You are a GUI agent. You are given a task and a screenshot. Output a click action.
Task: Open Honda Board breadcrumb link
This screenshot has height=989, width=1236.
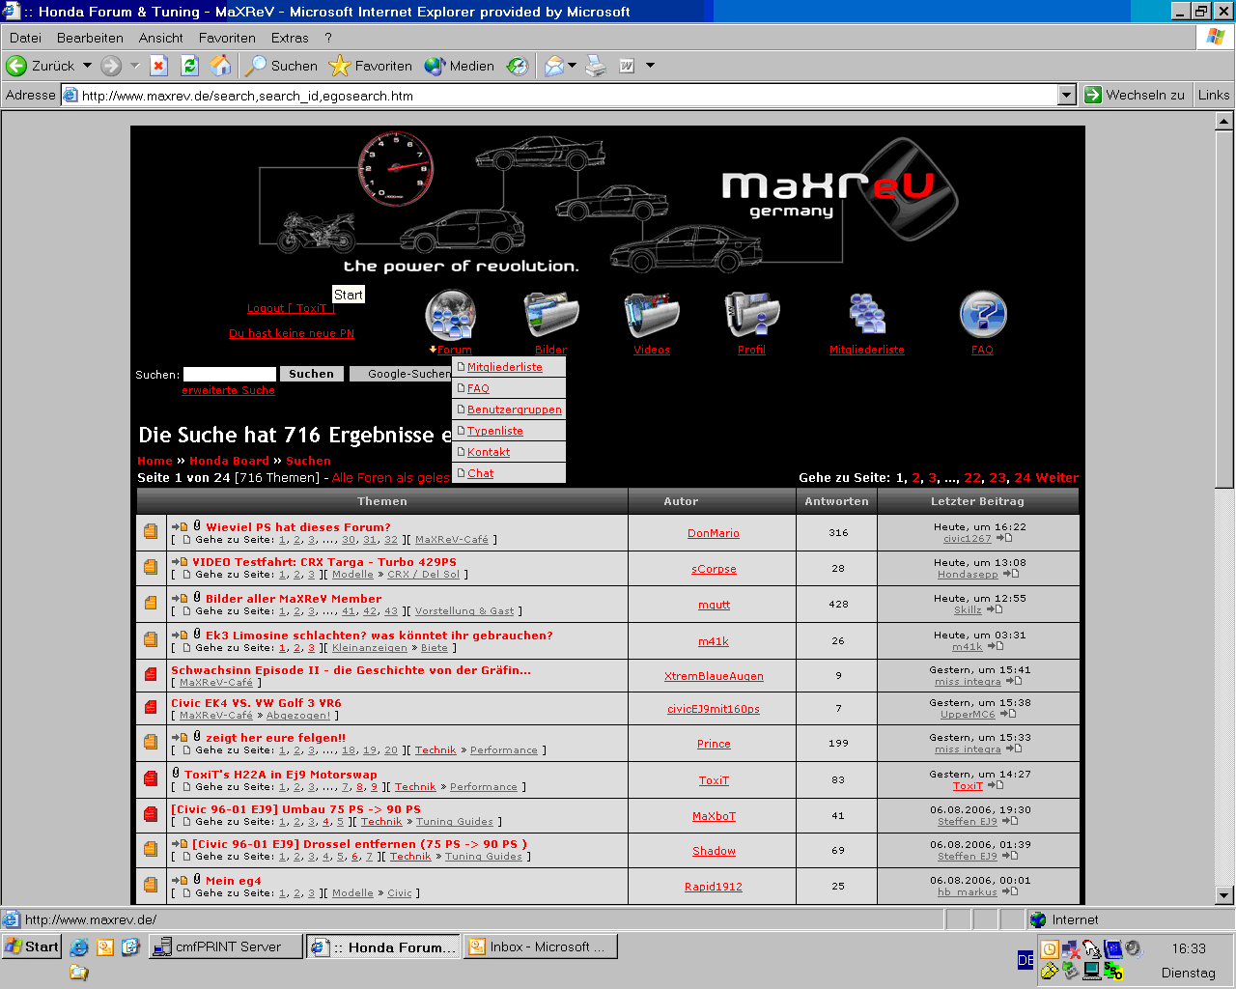tap(229, 461)
